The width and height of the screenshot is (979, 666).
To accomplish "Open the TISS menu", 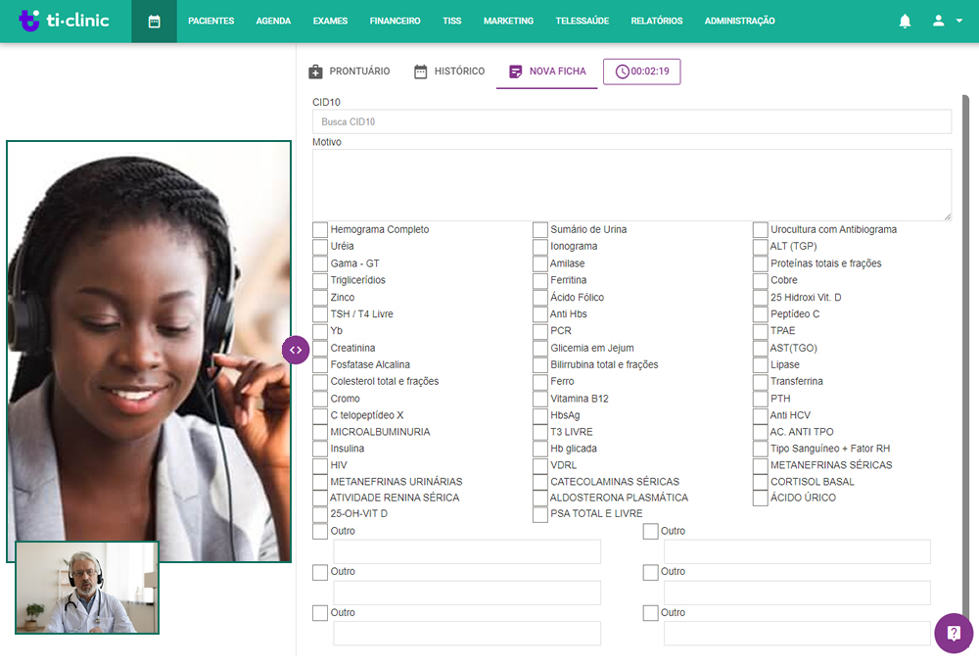I will coord(452,22).
